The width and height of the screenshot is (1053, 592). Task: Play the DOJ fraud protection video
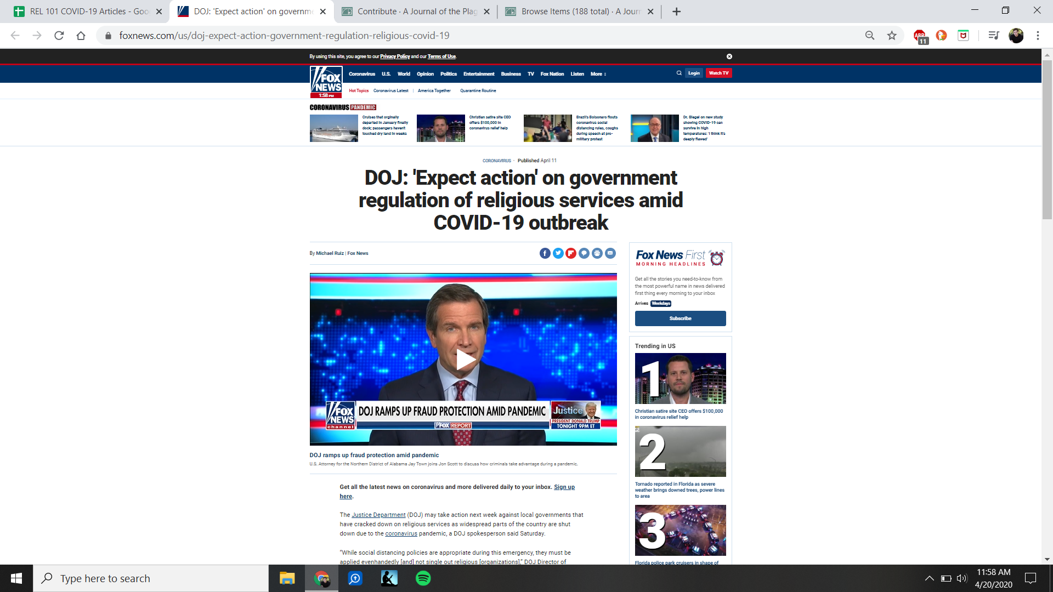coord(463,360)
